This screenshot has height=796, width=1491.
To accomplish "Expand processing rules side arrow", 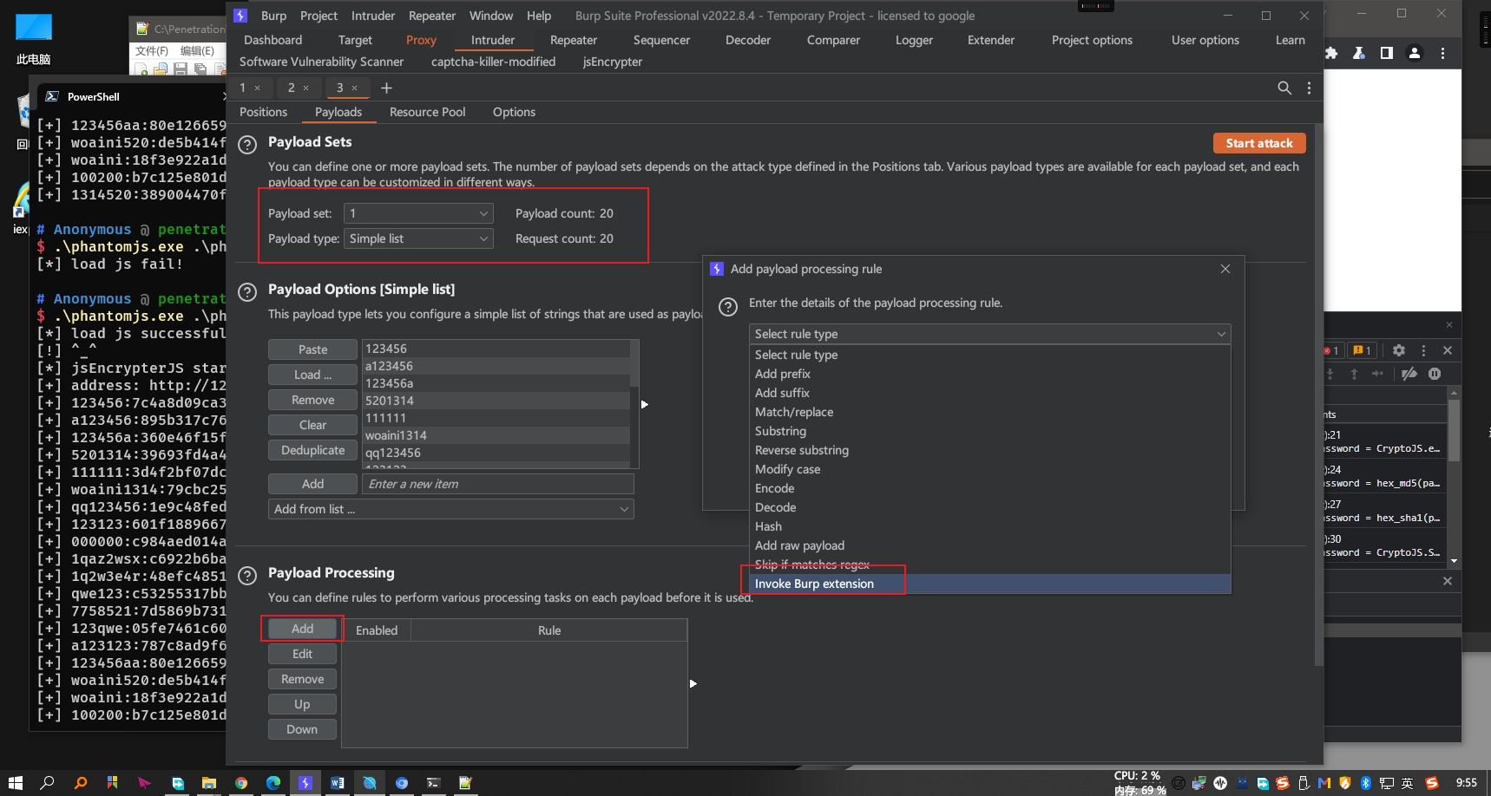I will pos(693,683).
